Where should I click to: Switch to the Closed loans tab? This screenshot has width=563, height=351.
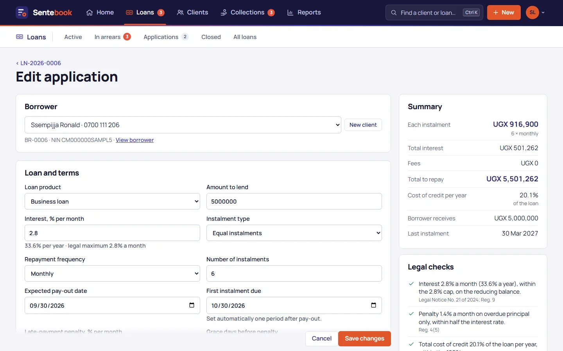coord(211,37)
